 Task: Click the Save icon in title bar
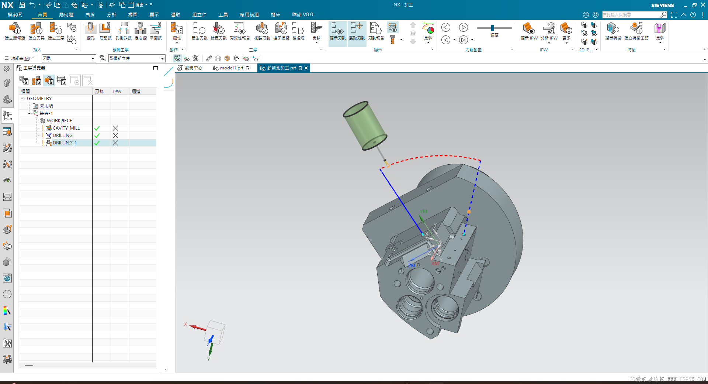(x=22, y=5)
